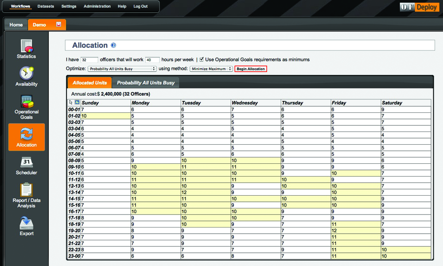The height and width of the screenshot is (266, 443).
Task: Expand the Optimize dropdown
Action: tap(122, 69)
